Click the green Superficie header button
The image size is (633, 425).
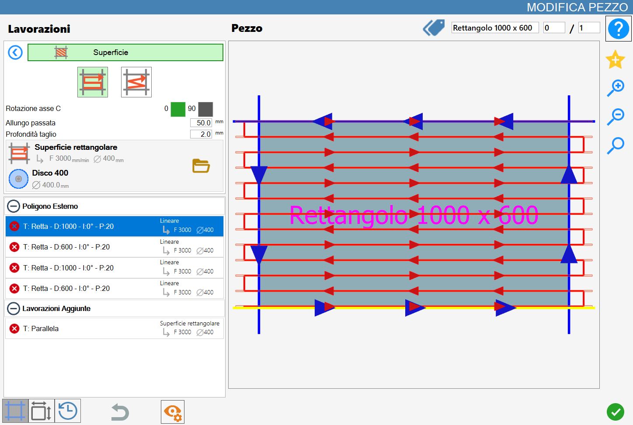pos(125,52)
